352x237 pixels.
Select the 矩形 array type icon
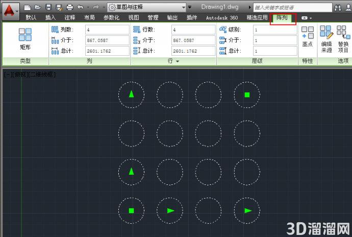pos(25,39)
